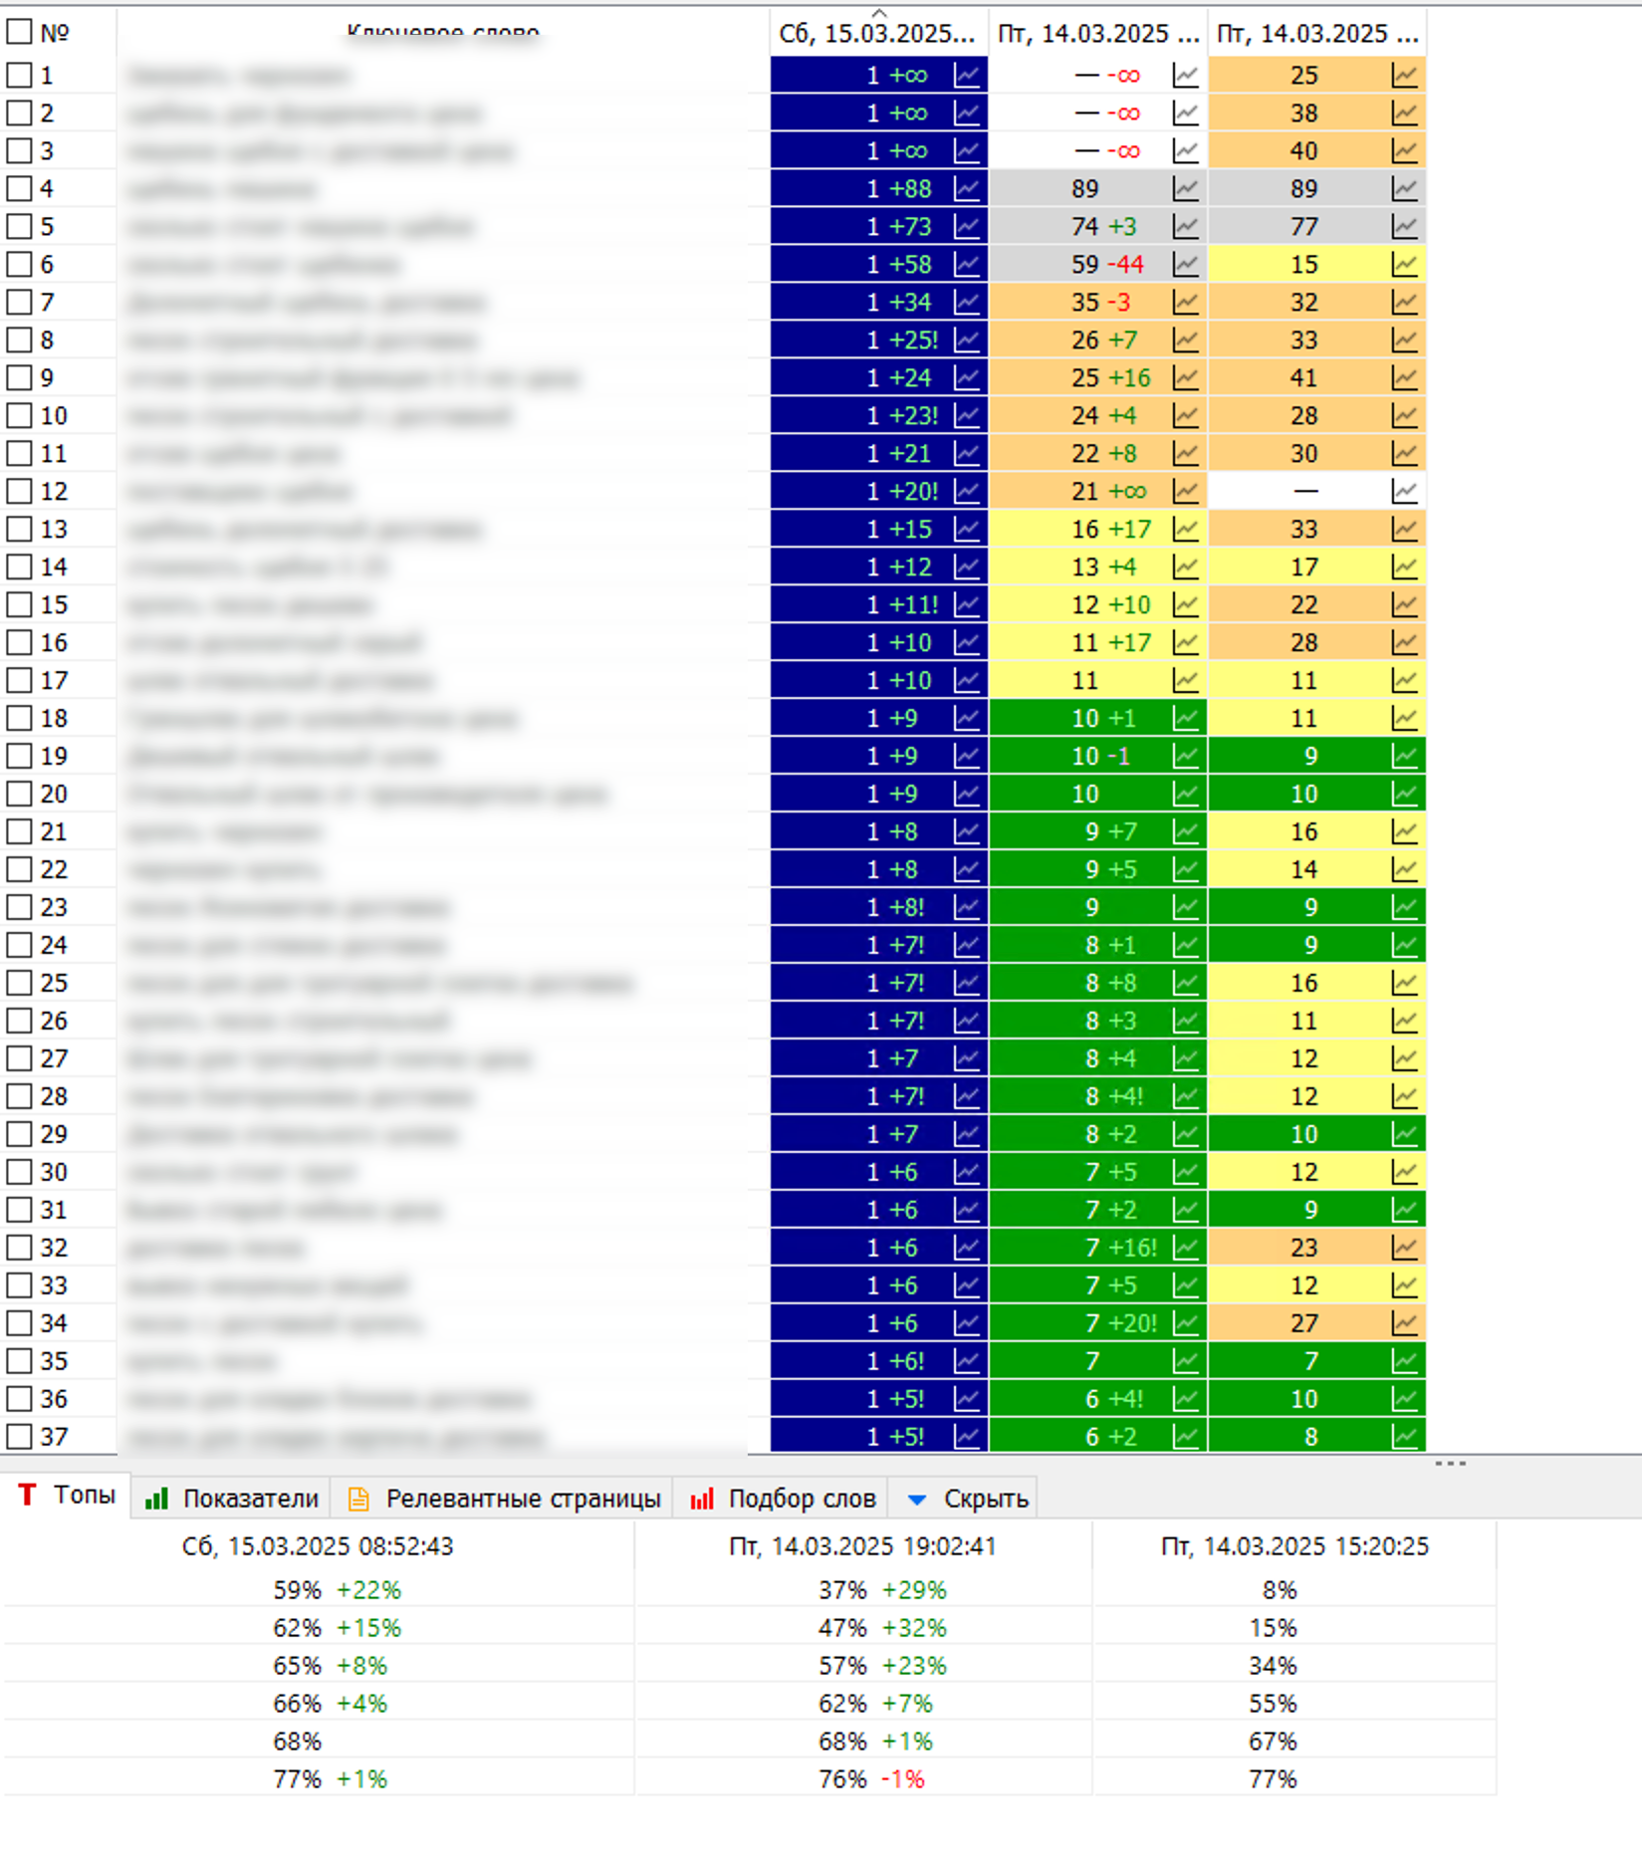Click chart icon in row 20 Saturday column
Screen dimensions: 1642x1857
coord(967,795)
